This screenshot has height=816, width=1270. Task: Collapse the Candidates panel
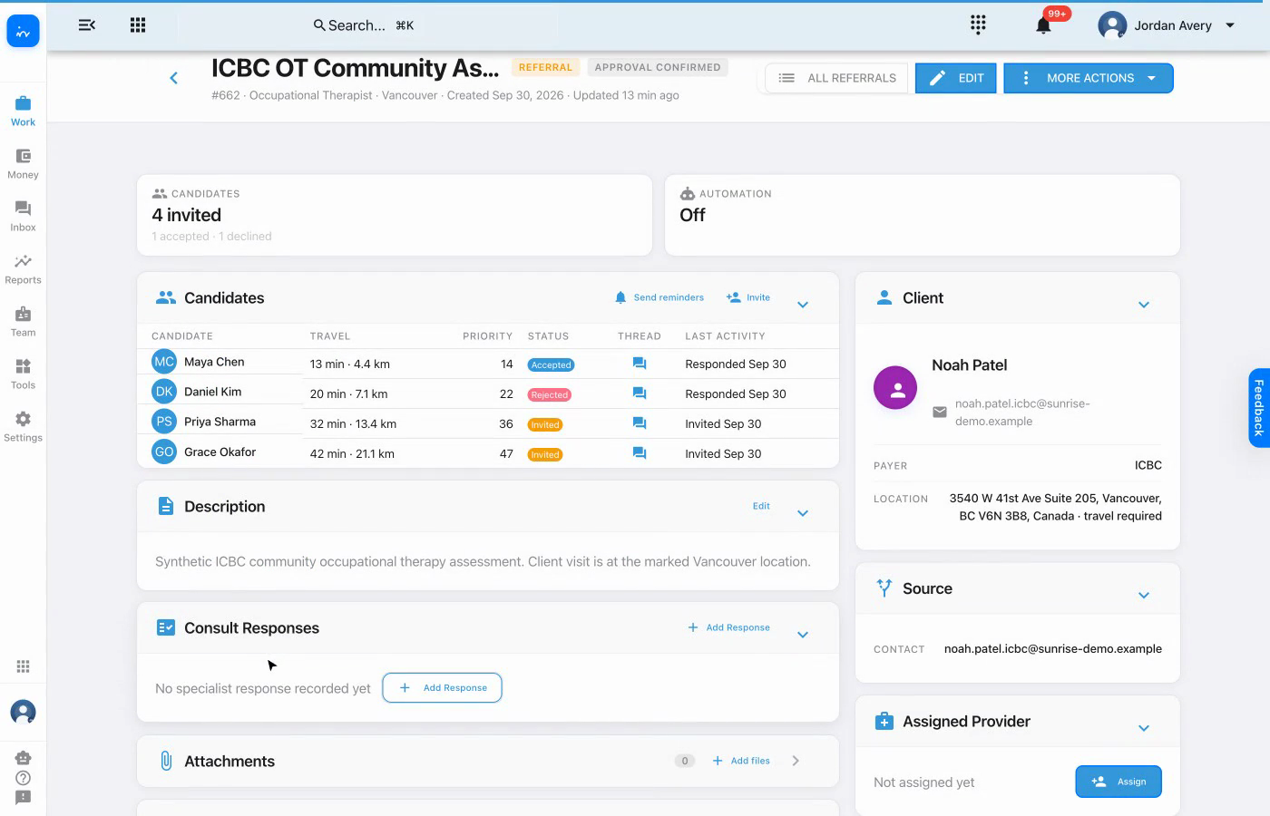pos(803,305)
